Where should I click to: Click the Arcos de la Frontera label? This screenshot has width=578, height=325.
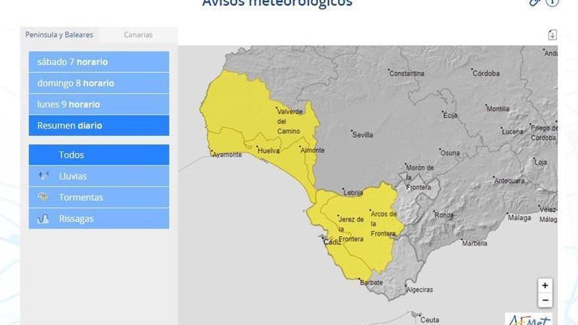point(384,224)
